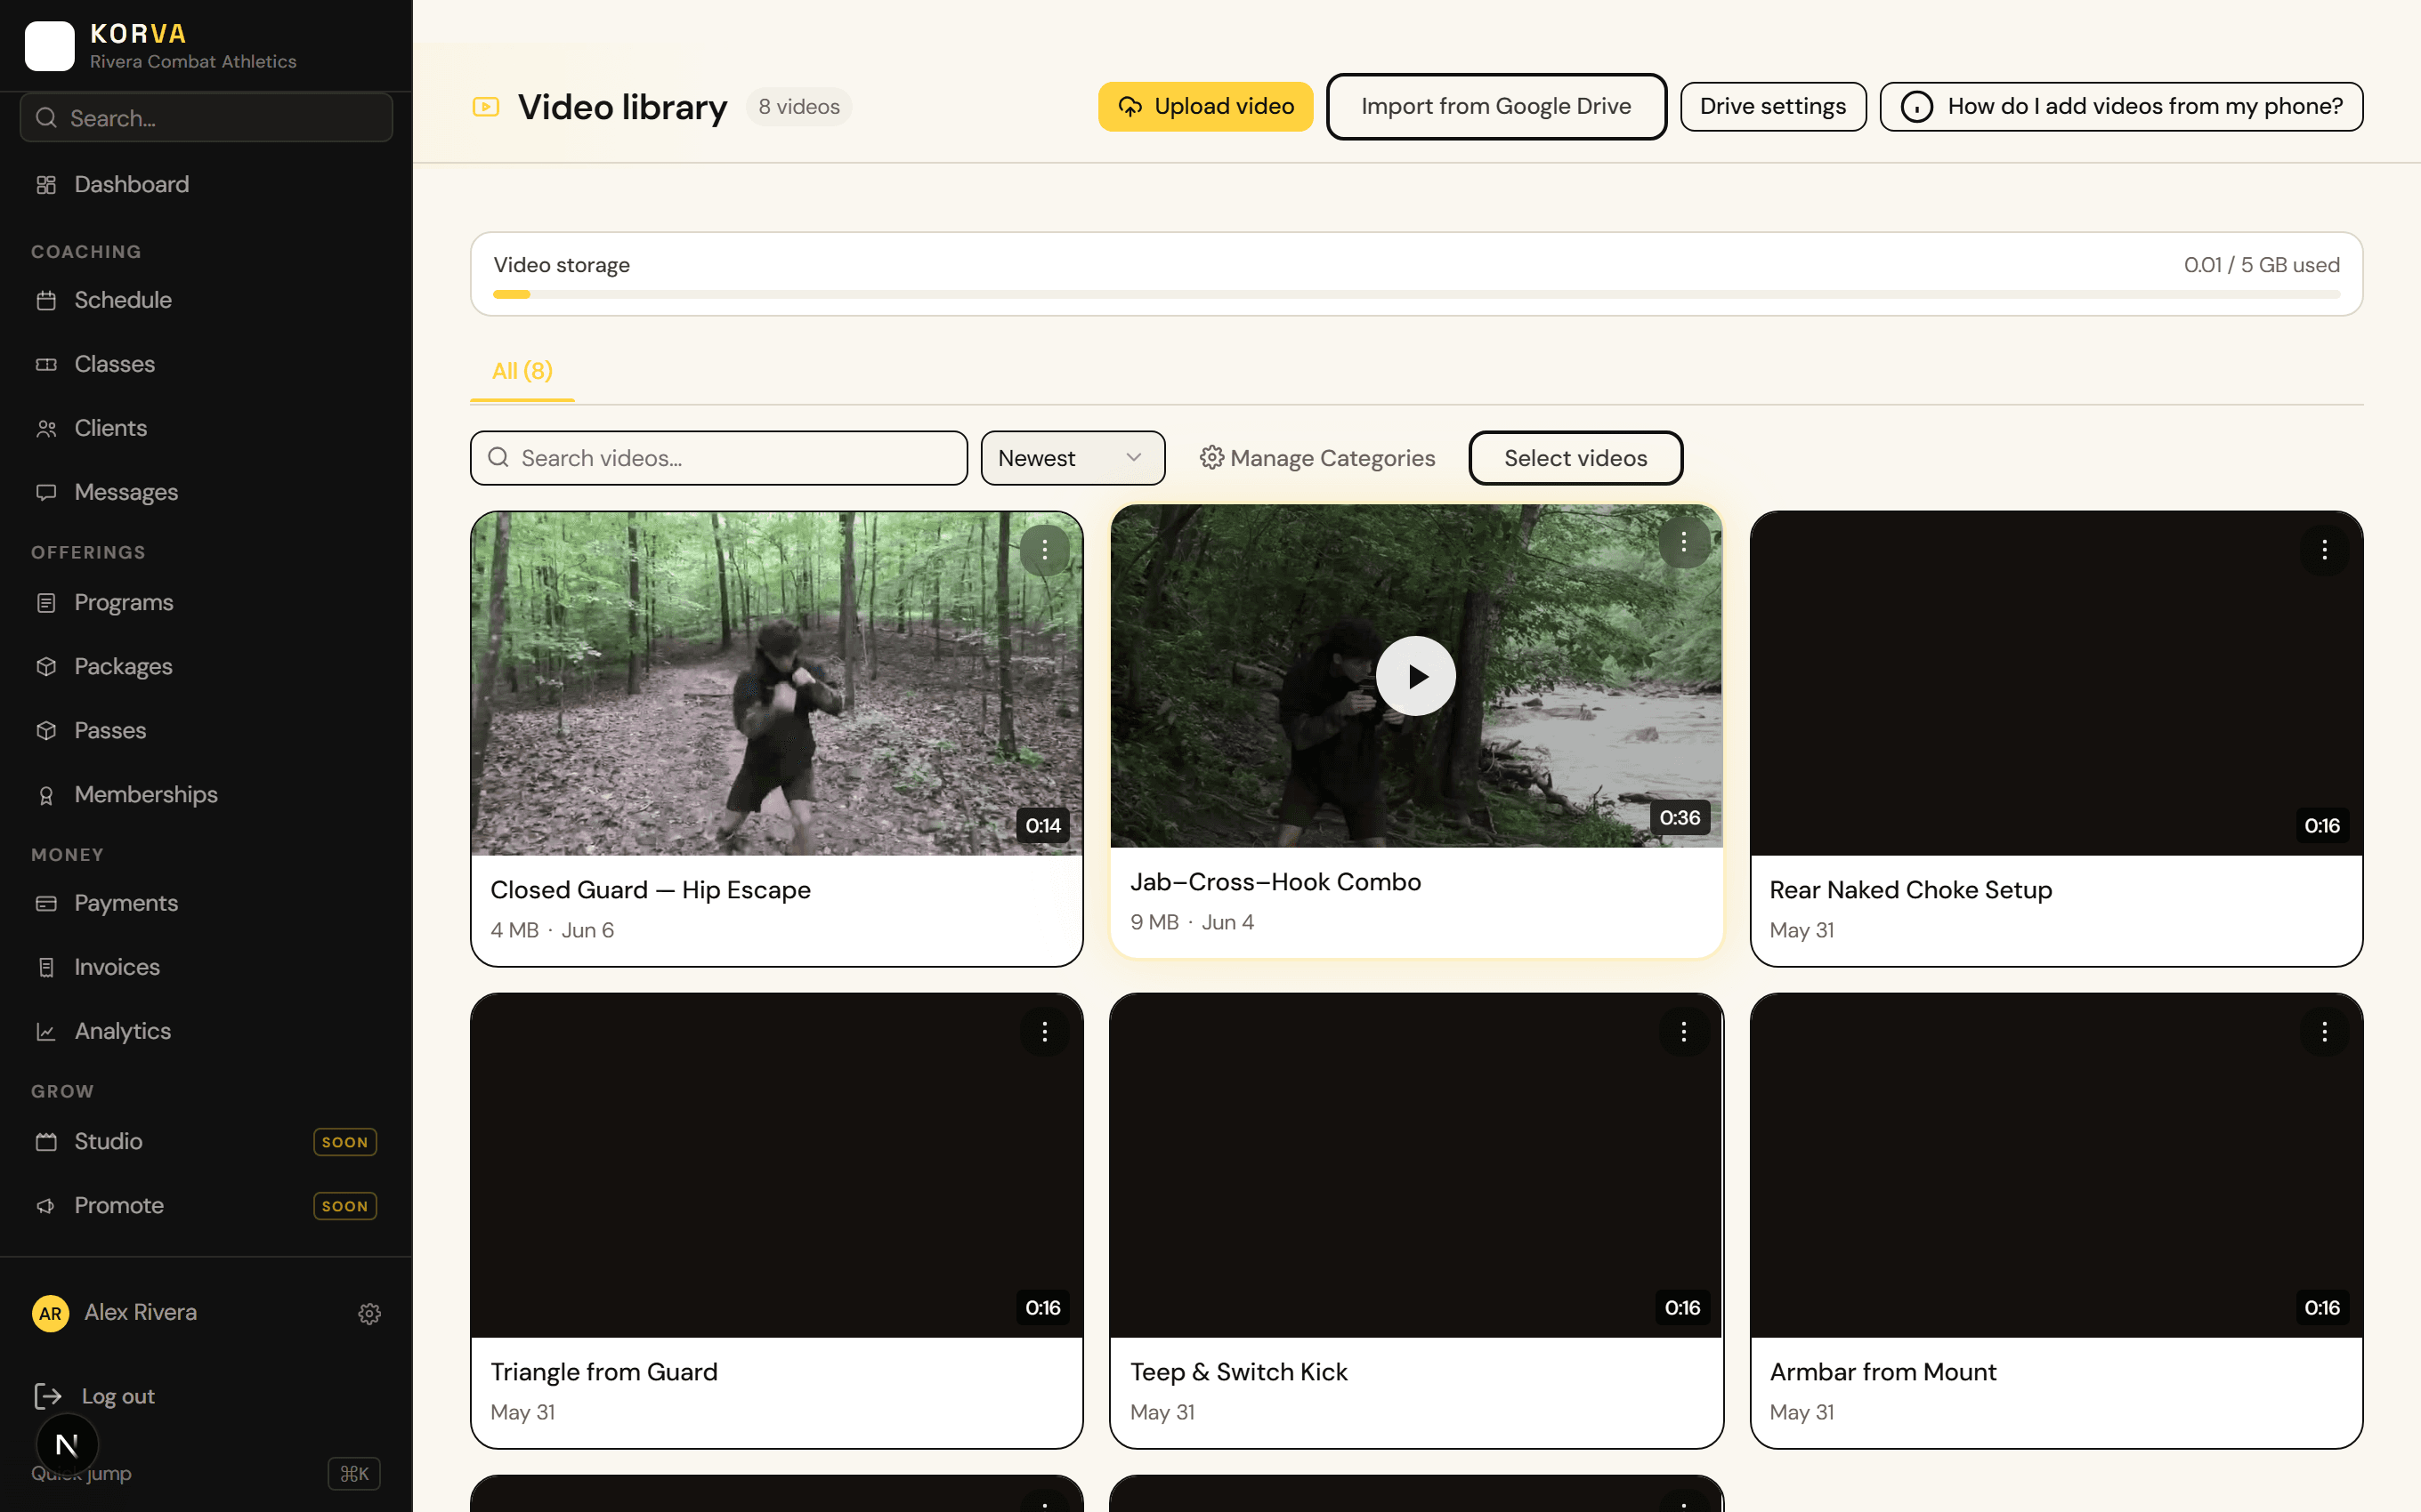2421x1512 pixels.
Task: Click the Packages box icon
Action: [46, 666]
